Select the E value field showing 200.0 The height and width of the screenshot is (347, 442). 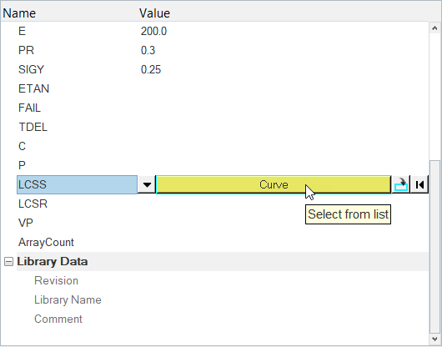pos(153,31)
